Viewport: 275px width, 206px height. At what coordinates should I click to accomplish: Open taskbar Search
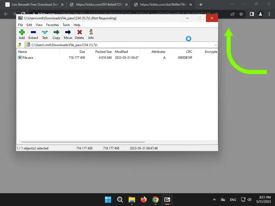(x=120, y=200)
